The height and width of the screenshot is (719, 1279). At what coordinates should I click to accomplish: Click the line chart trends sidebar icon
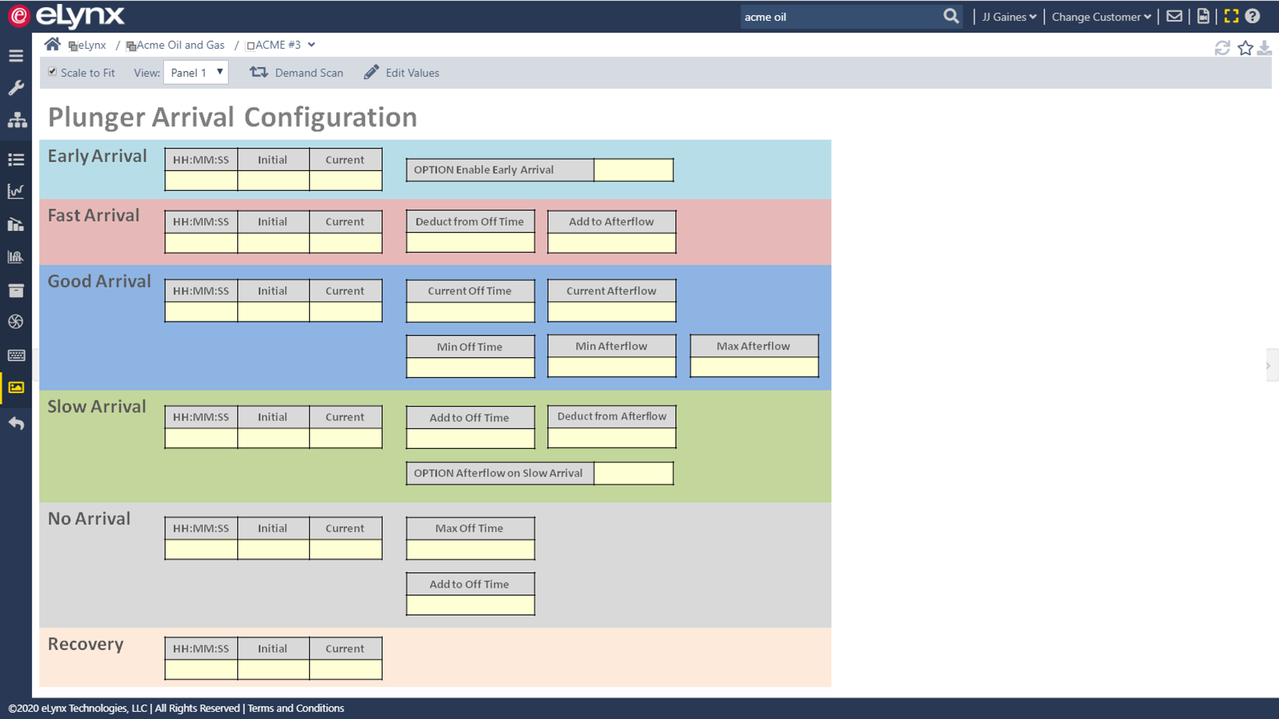[x=16, y=191]
